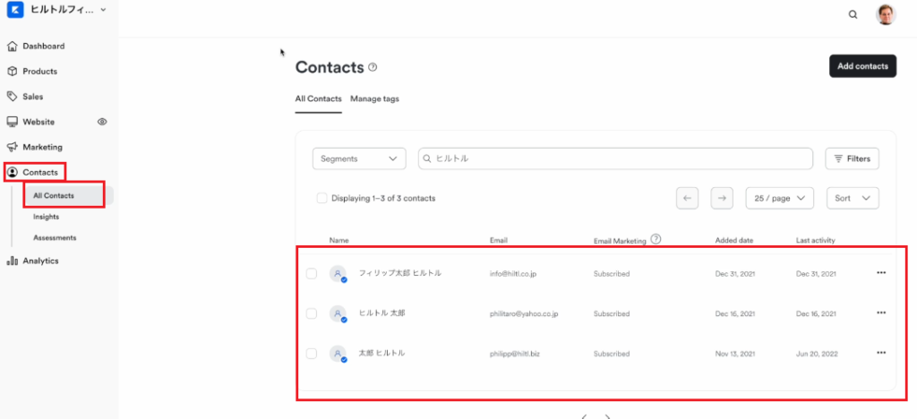Select checkbox for info@hiltl.co.jp contact
The height and width of the screenshot is (419, 917).
point(312,273)
